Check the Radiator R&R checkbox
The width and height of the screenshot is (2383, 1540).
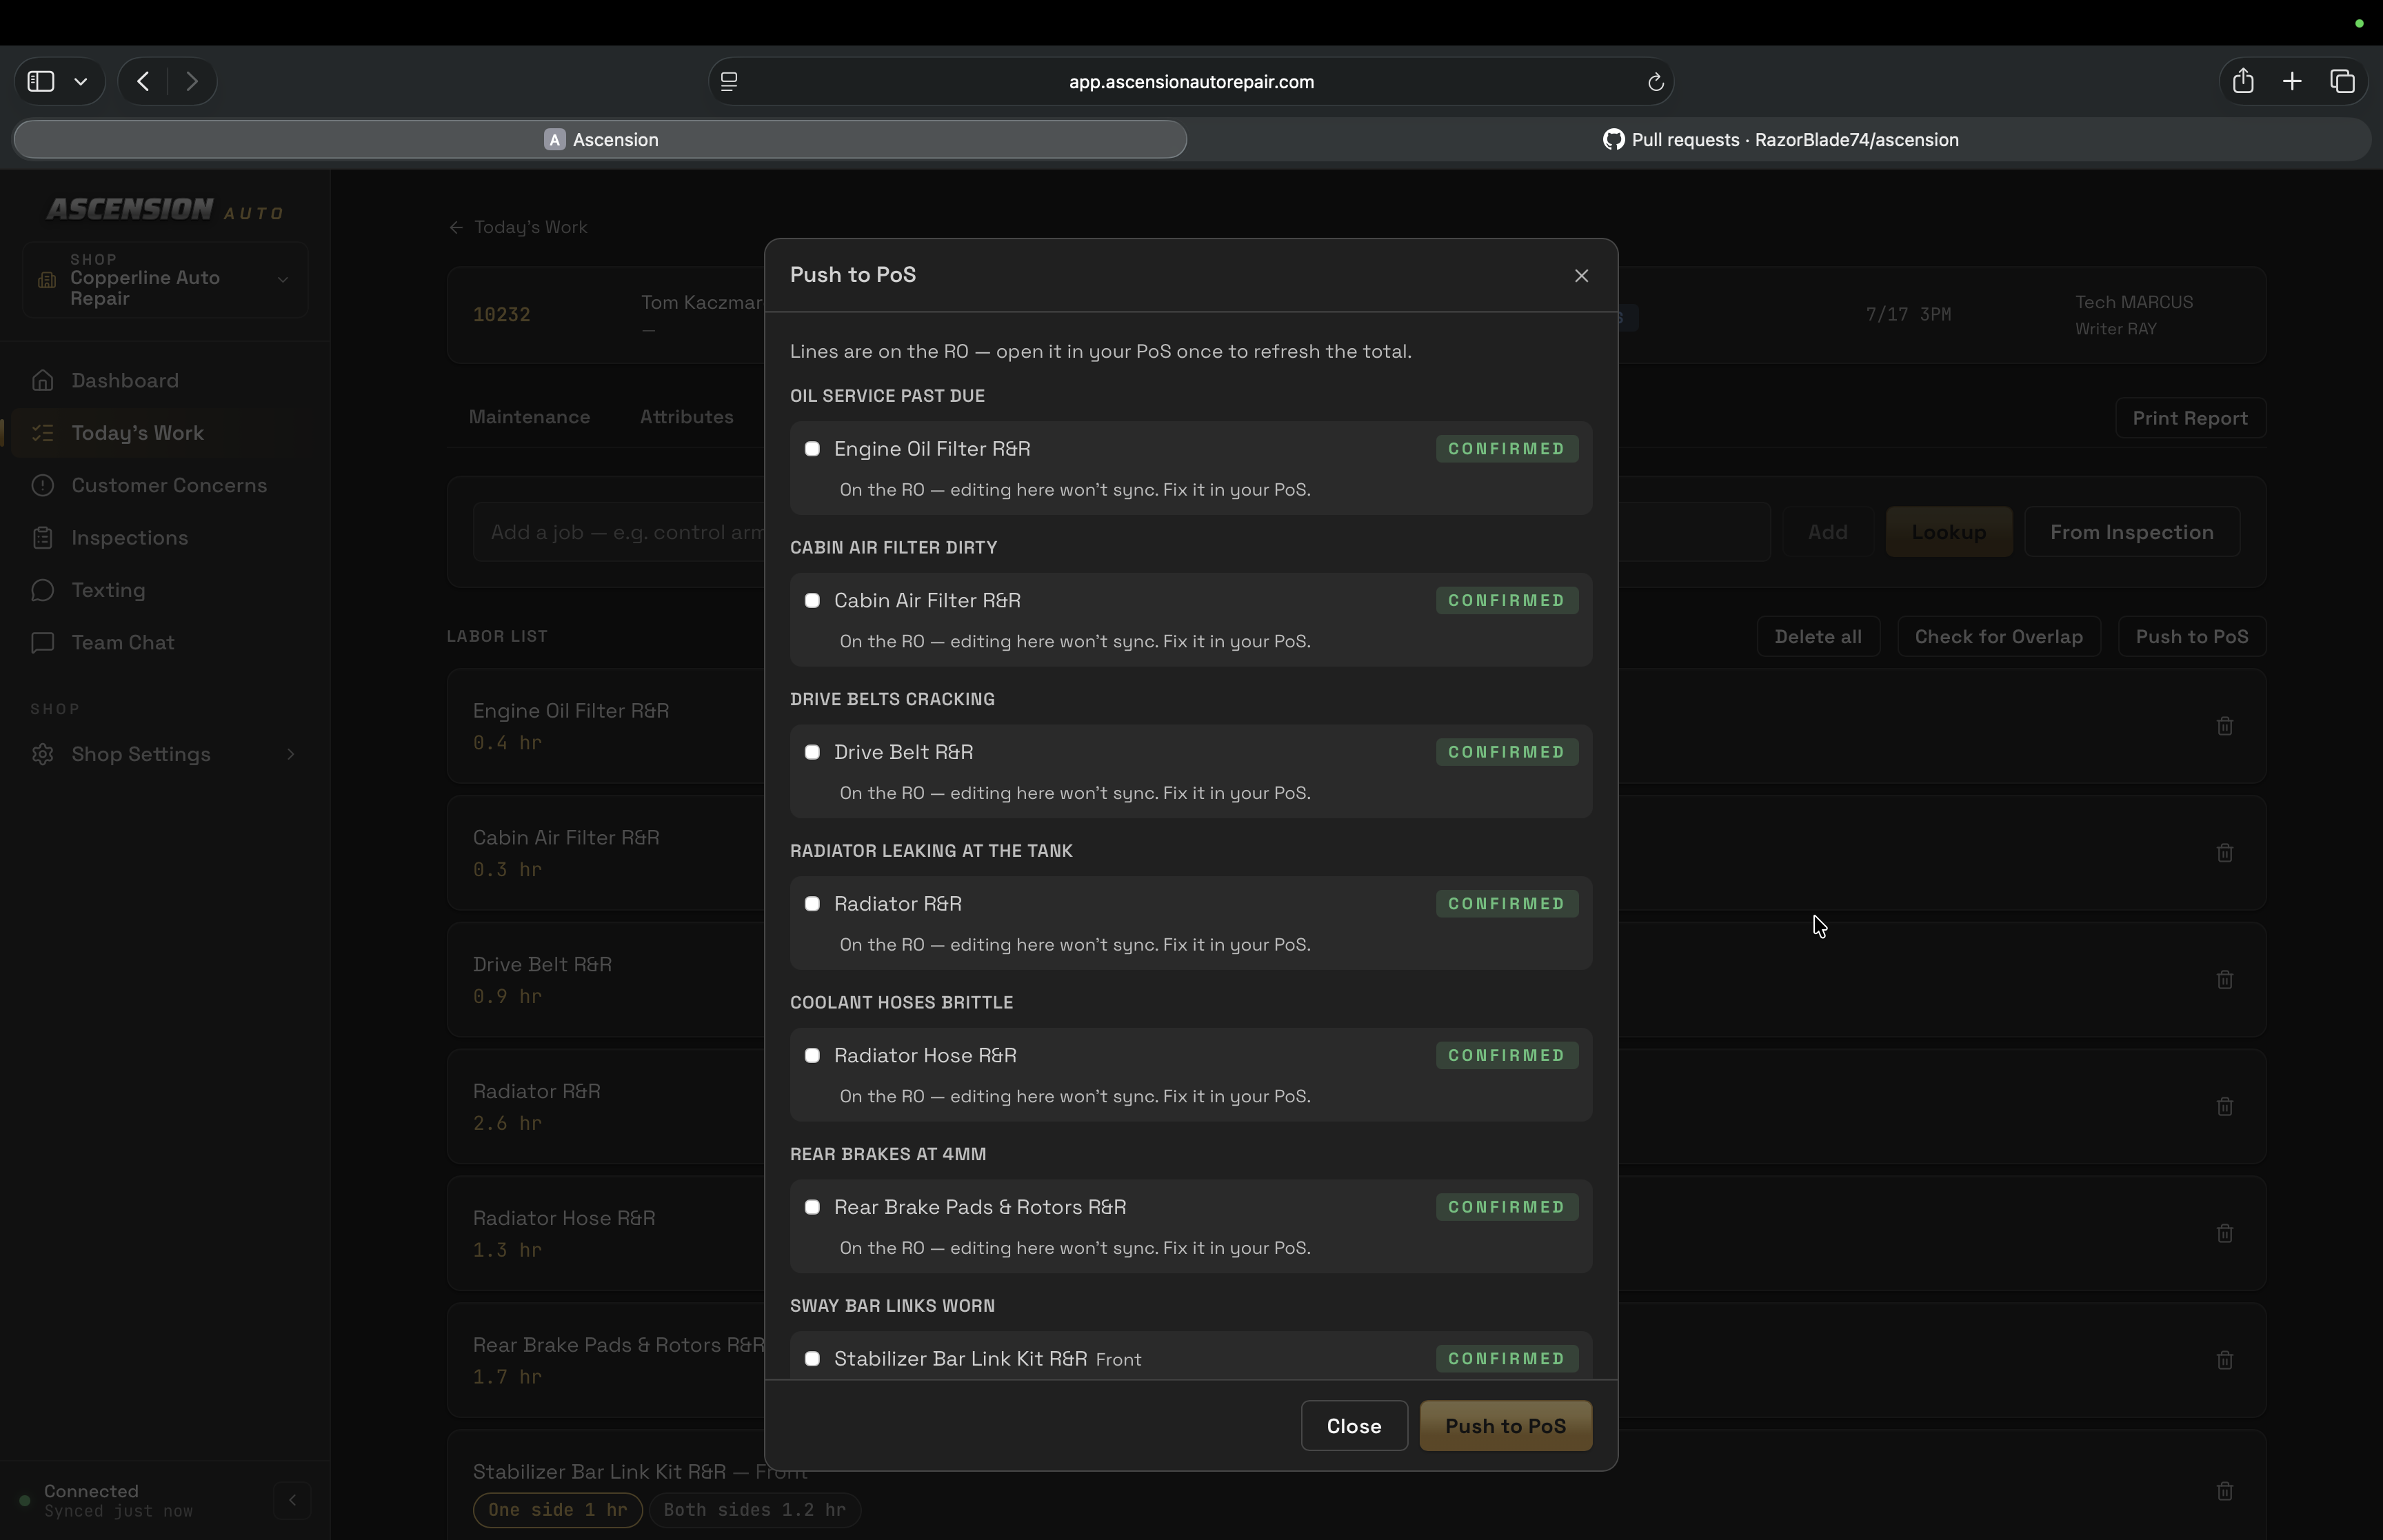pyautogui.click(x=812, y=904)
